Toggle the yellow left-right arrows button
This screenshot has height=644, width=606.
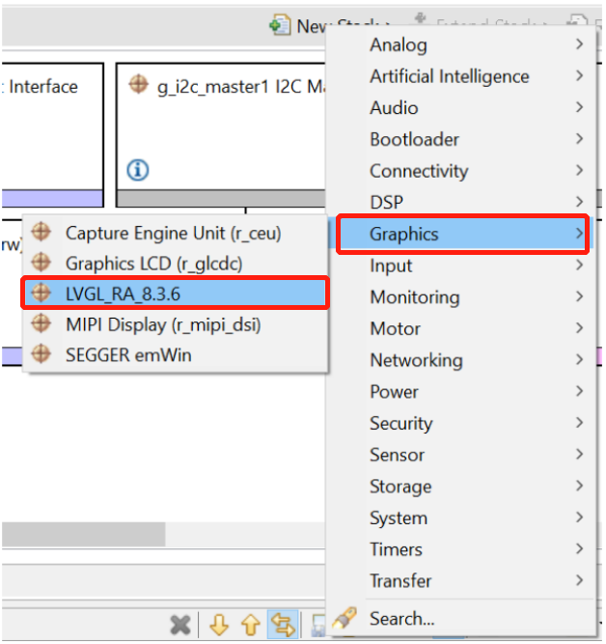pos(283,625)
